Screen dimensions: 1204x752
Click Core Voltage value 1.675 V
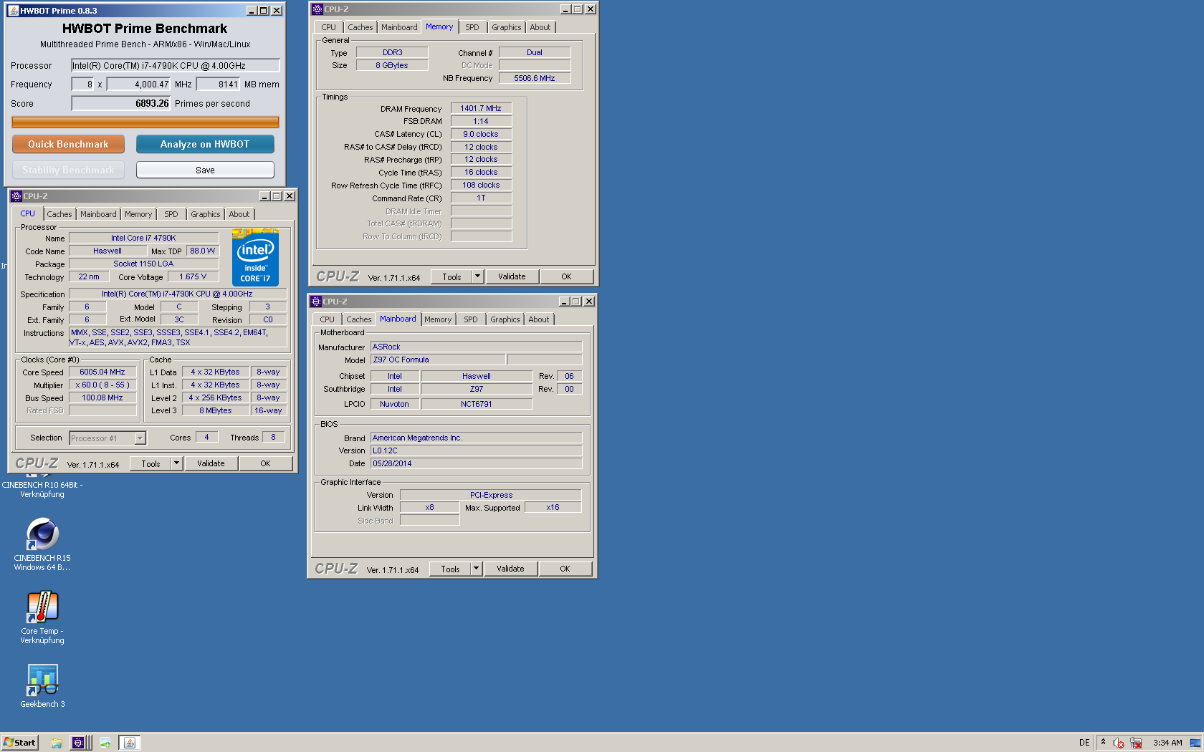(193, 276)
